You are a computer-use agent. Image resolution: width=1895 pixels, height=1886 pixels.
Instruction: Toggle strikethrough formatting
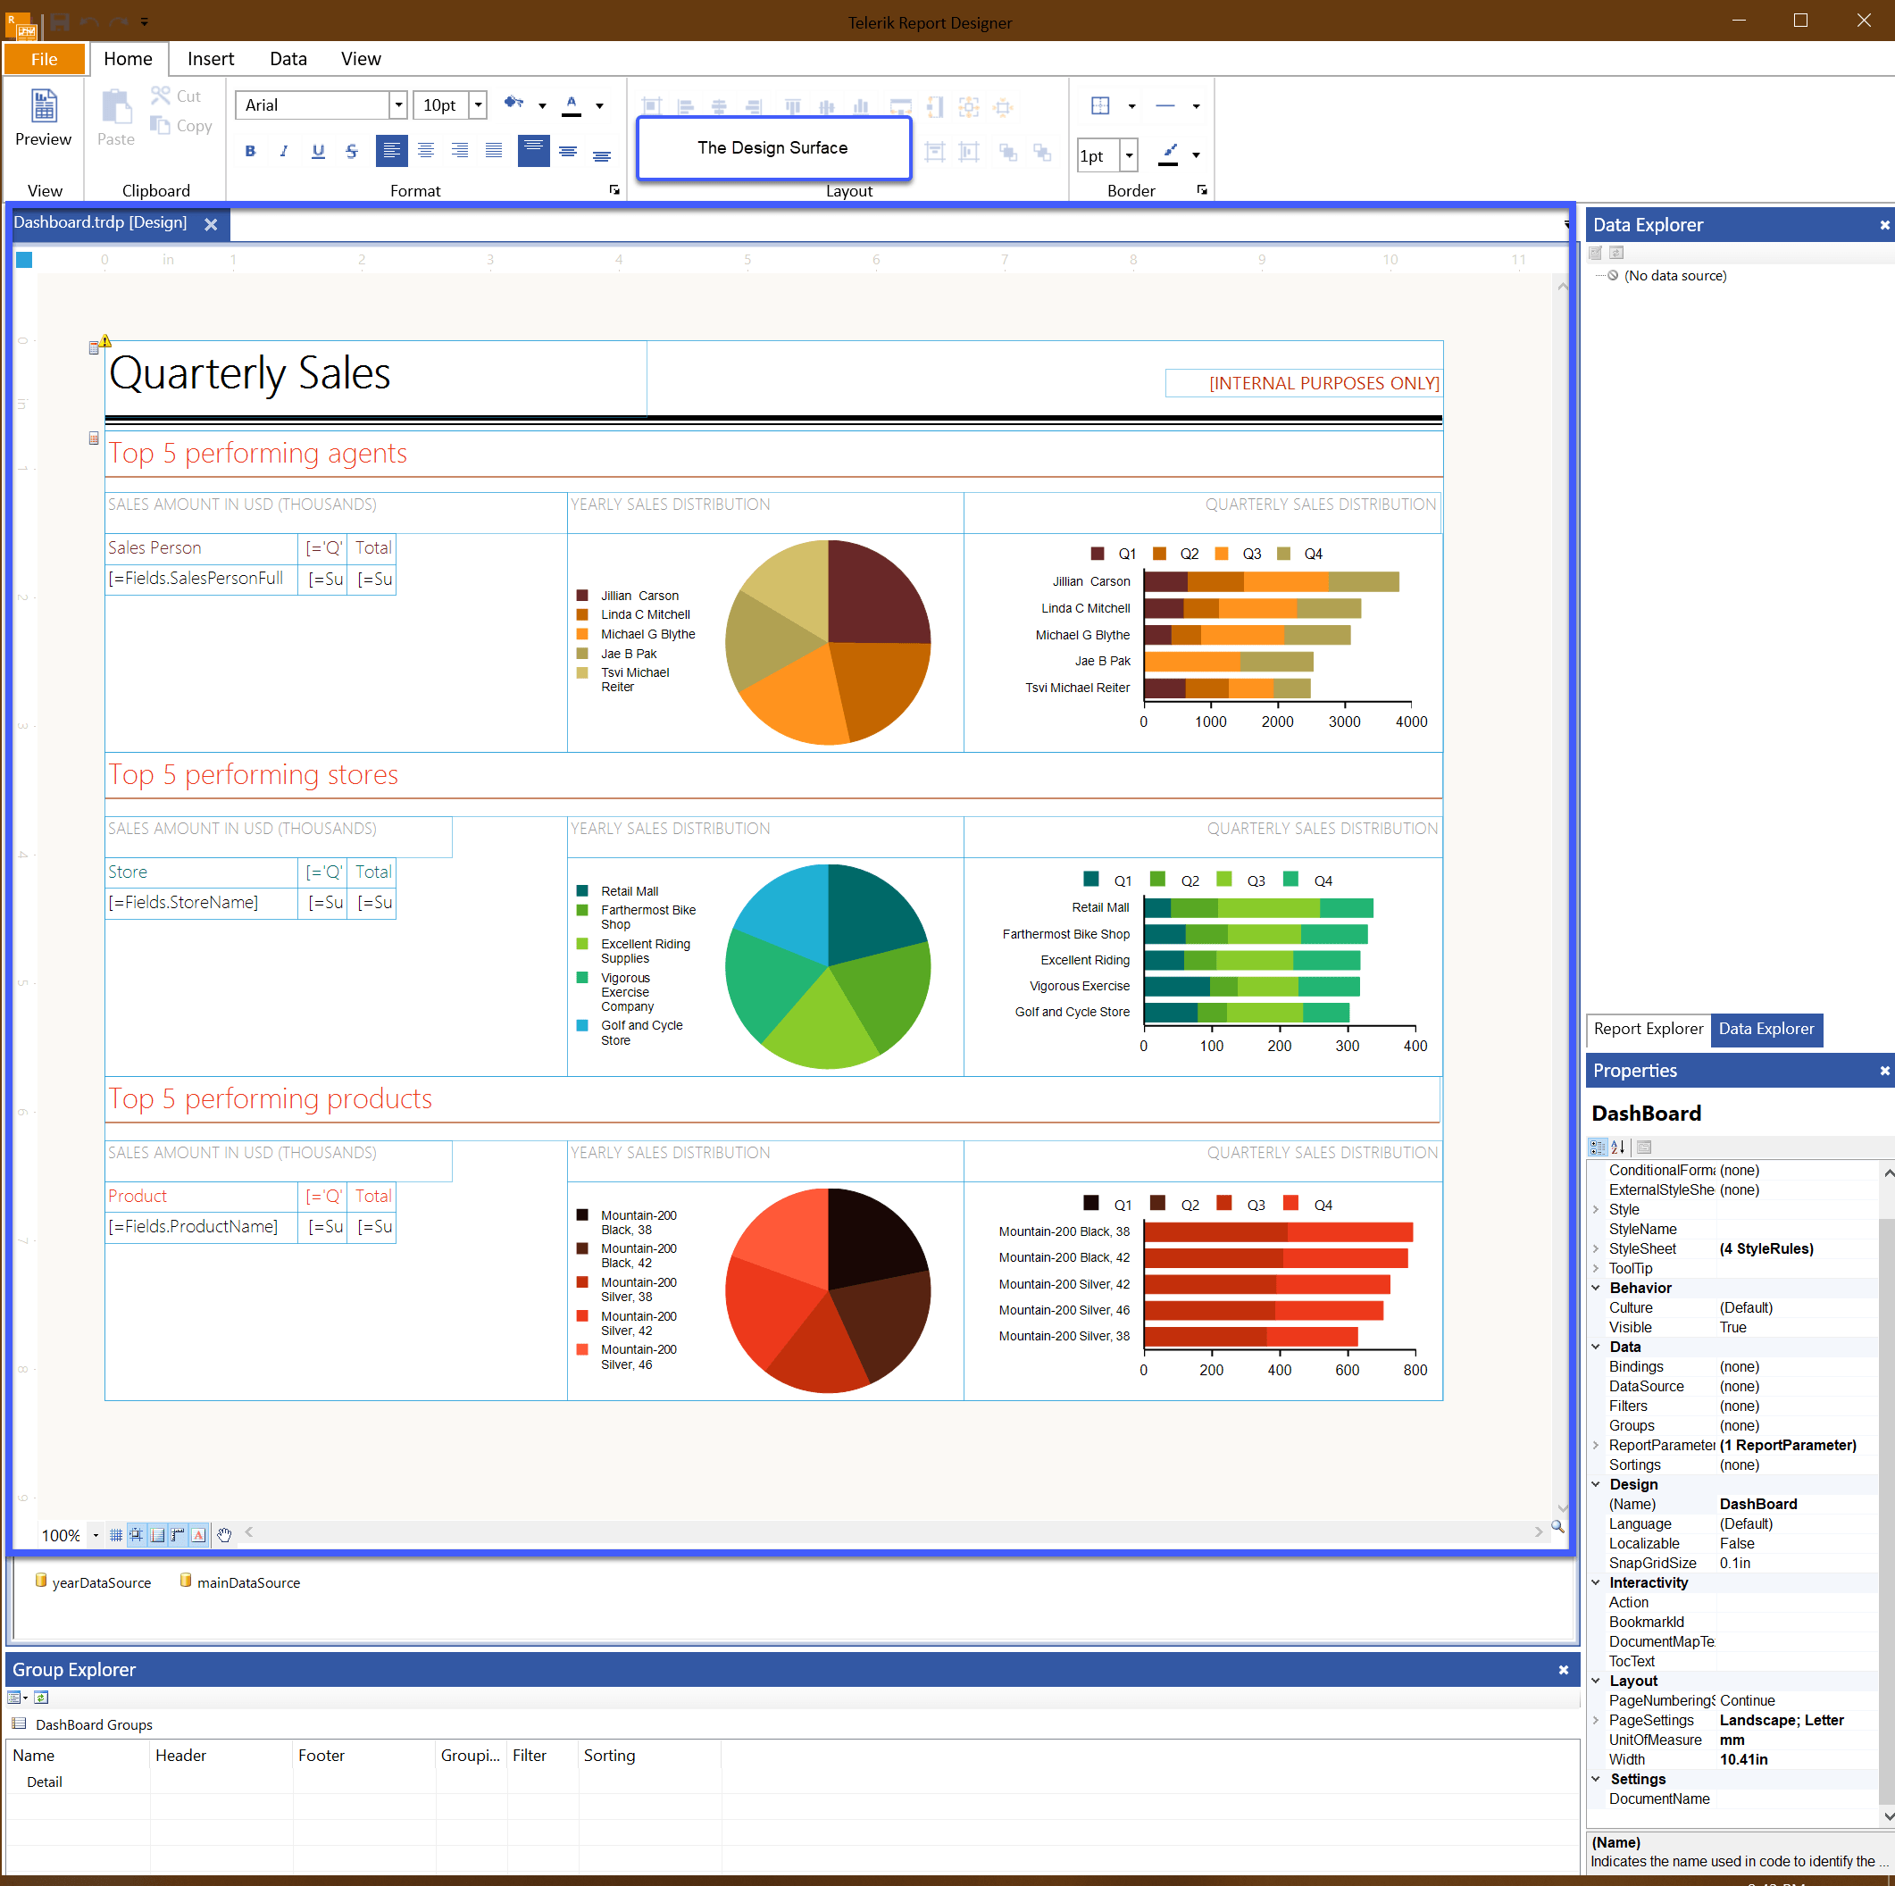coord(351,151)
